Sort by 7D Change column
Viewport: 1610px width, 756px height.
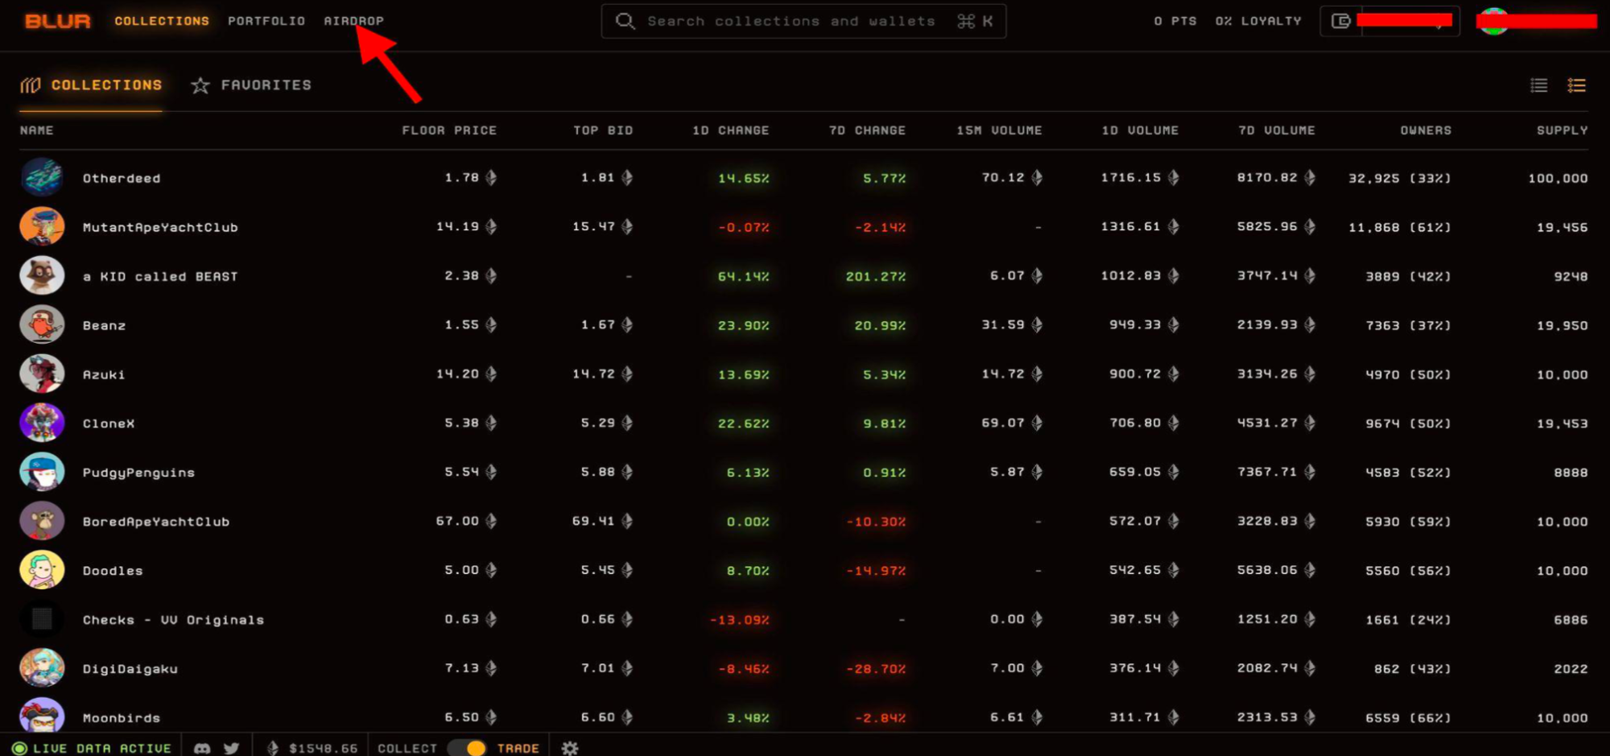[867, 130]
